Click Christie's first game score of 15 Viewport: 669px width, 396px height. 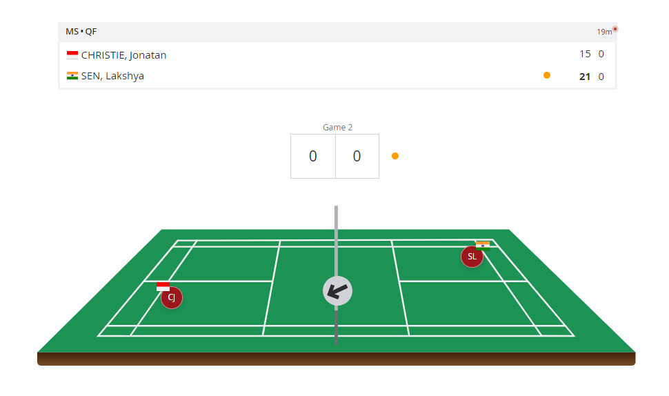(585, 54)
